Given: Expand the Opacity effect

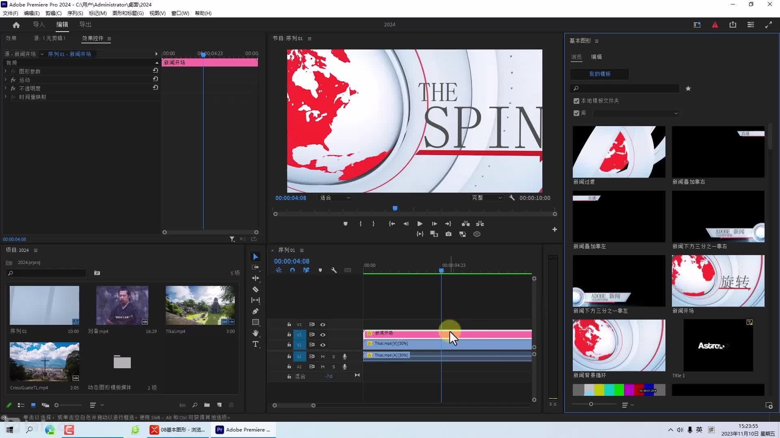Looking at the screenshot, I should (x=6, y=88).
